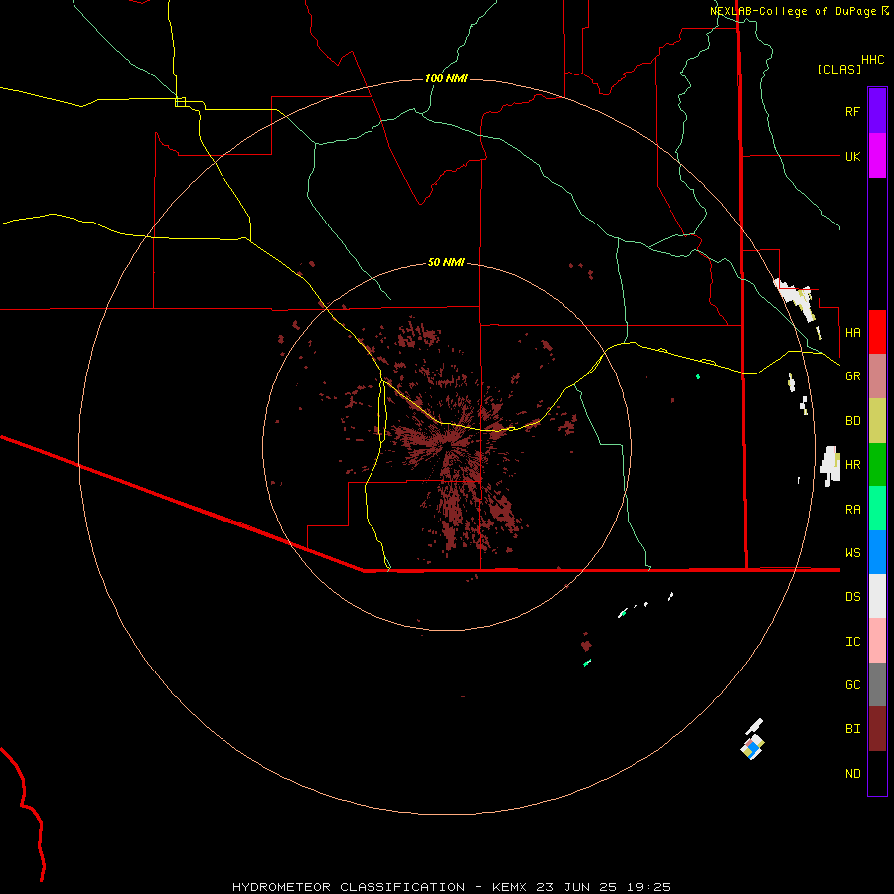Click the BI legend label
Image resolution: width=894 pixels, height=894 pixels.
pyautogui.click(x=852, y=729)
